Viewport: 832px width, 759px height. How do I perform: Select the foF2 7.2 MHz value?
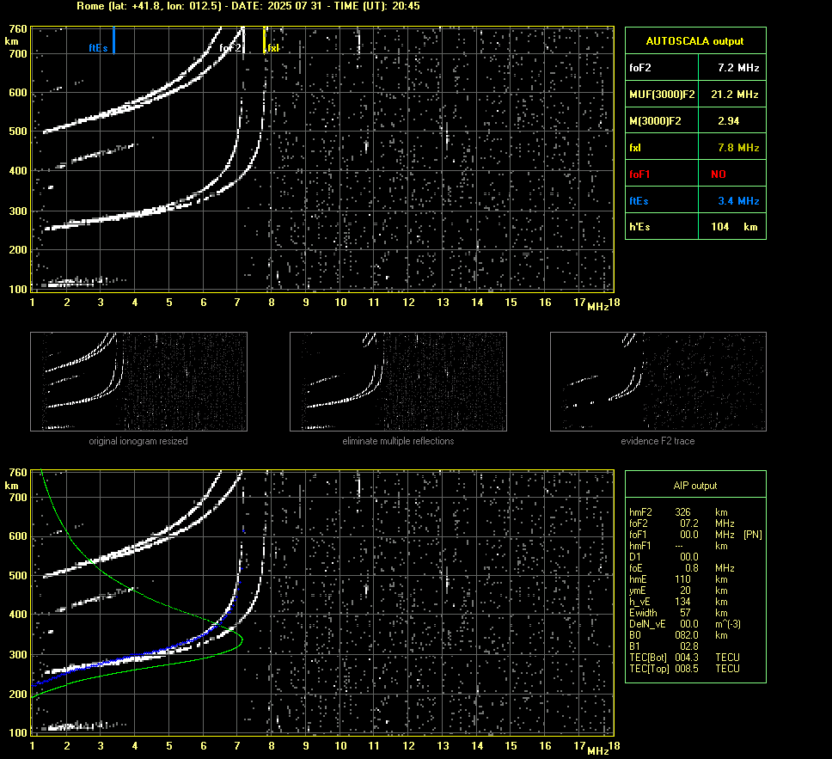coord(738,68)
